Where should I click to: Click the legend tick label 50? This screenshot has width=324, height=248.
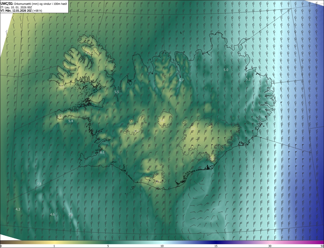pyautogui.click(x=322, y=246)
